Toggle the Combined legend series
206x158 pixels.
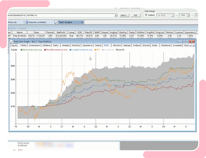coord(108,50)
